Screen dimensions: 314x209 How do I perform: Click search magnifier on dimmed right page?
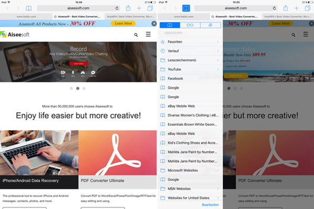click(294, 35)
